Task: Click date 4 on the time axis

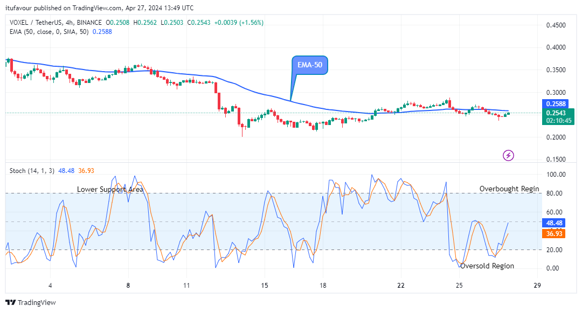Action: tap(50, 285)
